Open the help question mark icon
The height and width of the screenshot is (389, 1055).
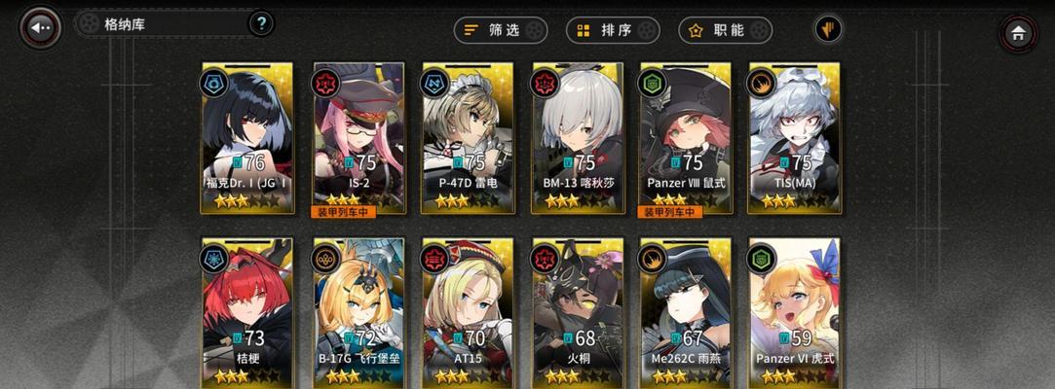pos(261,24)
